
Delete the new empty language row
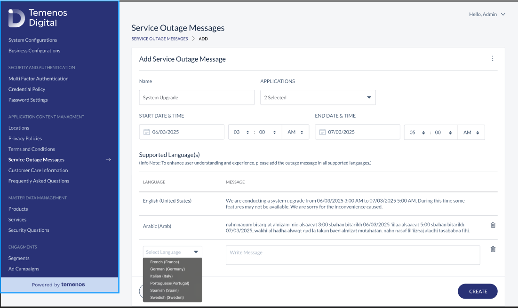pyautogui.click(x=493, y=249)
